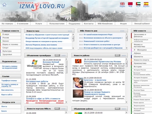Click scroll-down arrow in Wiki: Новости дня
Viewport: 152px width, 114px height.
pos(126,48)
